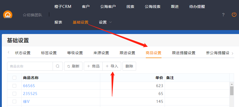Click the orange power logout icon
Screen dimensions: 239x107
234,15
